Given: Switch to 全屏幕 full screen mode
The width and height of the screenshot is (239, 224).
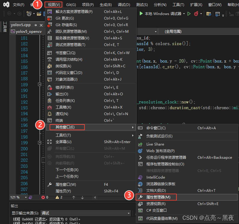Looking at the screenshot, I should point(91,142).
